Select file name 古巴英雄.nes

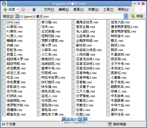(51, 31)
